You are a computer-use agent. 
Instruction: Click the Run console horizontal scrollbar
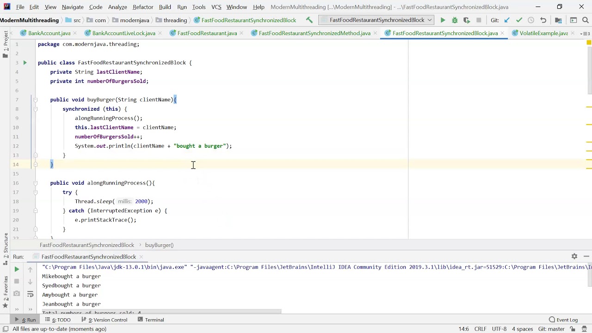point(161,312)
